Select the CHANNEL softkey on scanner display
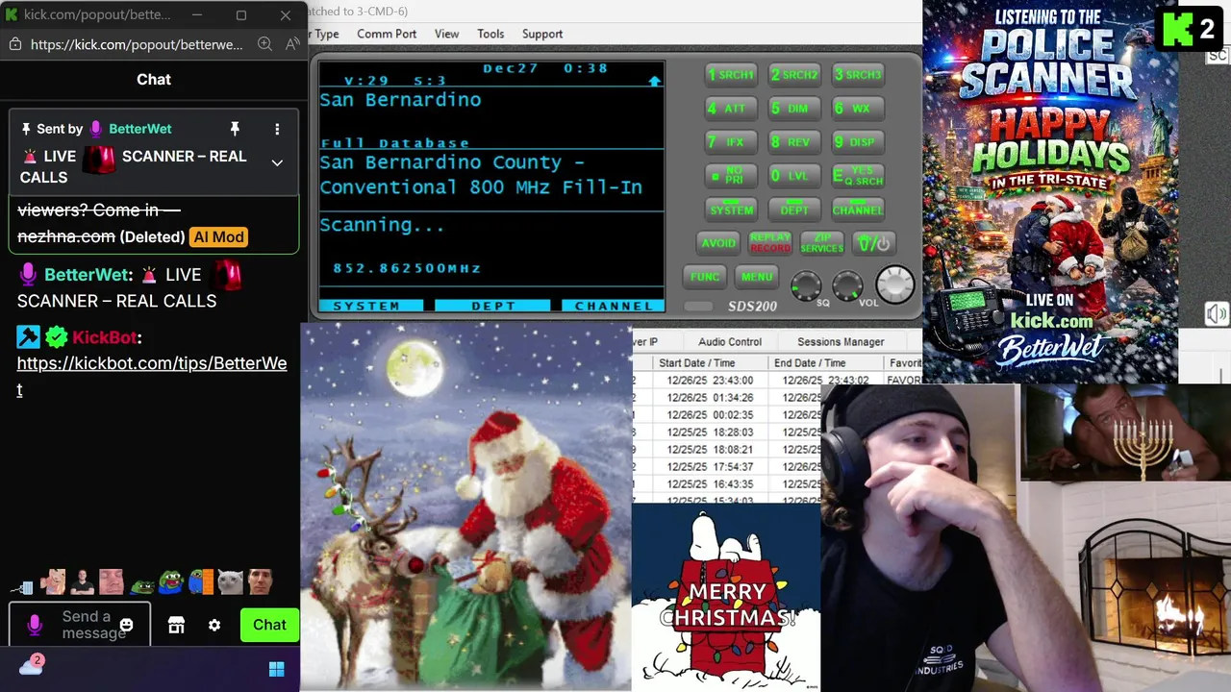Viewport: 1231px width, 692px height. tap(613, 306)
